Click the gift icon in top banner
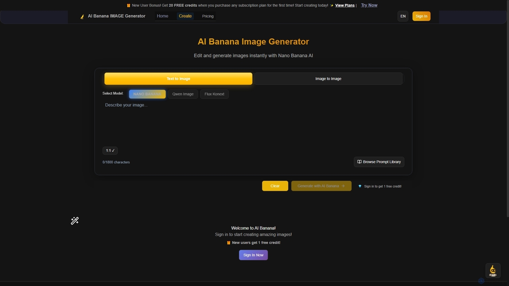 128,6
